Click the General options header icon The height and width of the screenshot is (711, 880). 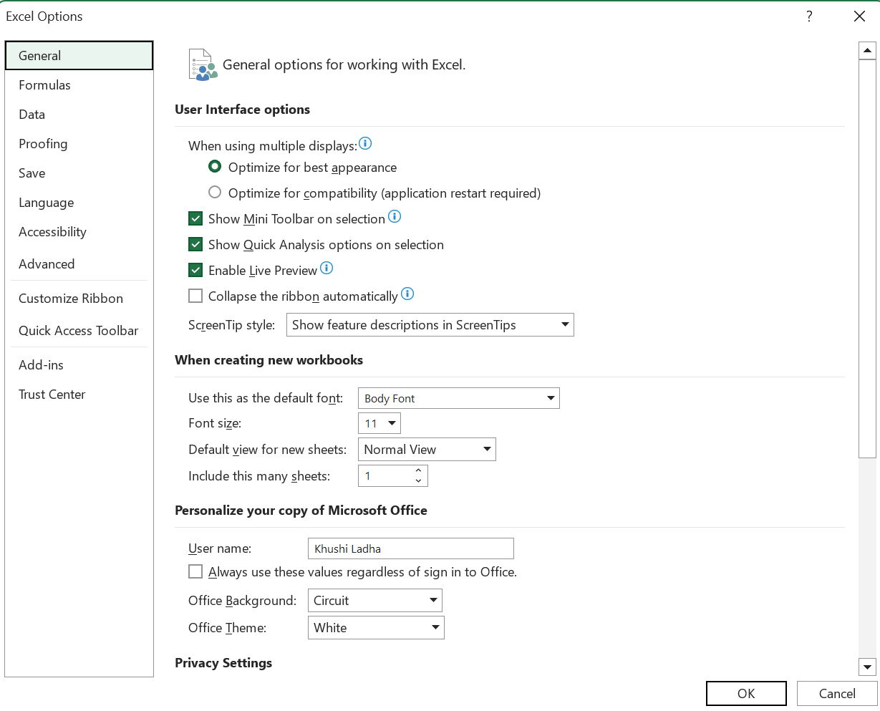click(203, 64)
